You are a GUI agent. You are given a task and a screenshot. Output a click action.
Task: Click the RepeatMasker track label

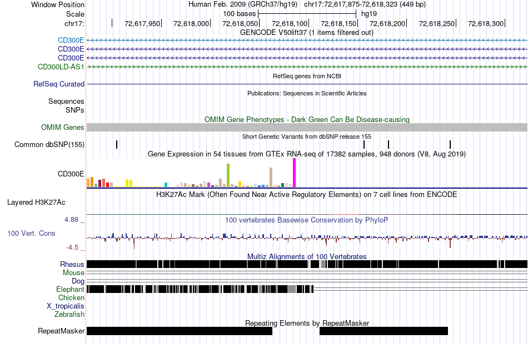(x=61, y=331)
